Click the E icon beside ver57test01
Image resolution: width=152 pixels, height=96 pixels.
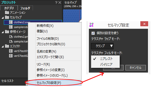point(11,51)
